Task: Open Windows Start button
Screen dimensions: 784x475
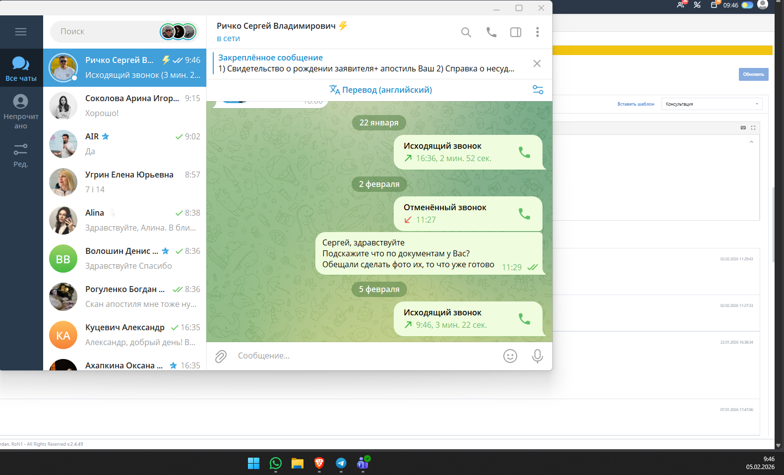Action: point(253,463)
